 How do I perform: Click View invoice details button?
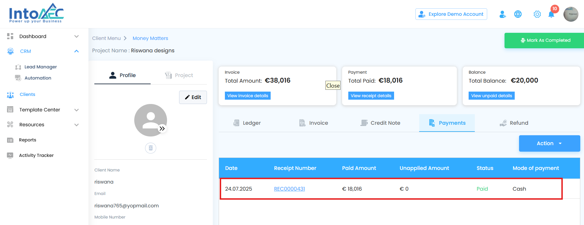pos(247,96)
